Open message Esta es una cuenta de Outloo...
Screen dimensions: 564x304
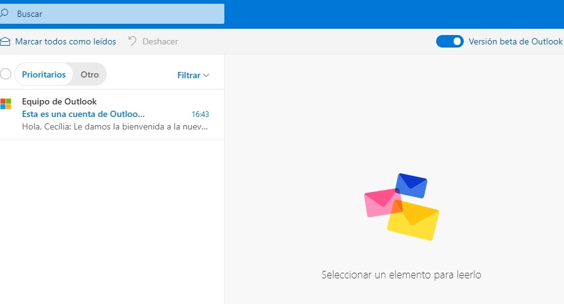[x=83, y=114]
